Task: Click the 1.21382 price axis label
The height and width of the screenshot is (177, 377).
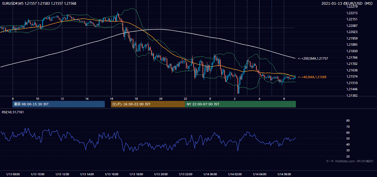Action: (x=352, y=96)
